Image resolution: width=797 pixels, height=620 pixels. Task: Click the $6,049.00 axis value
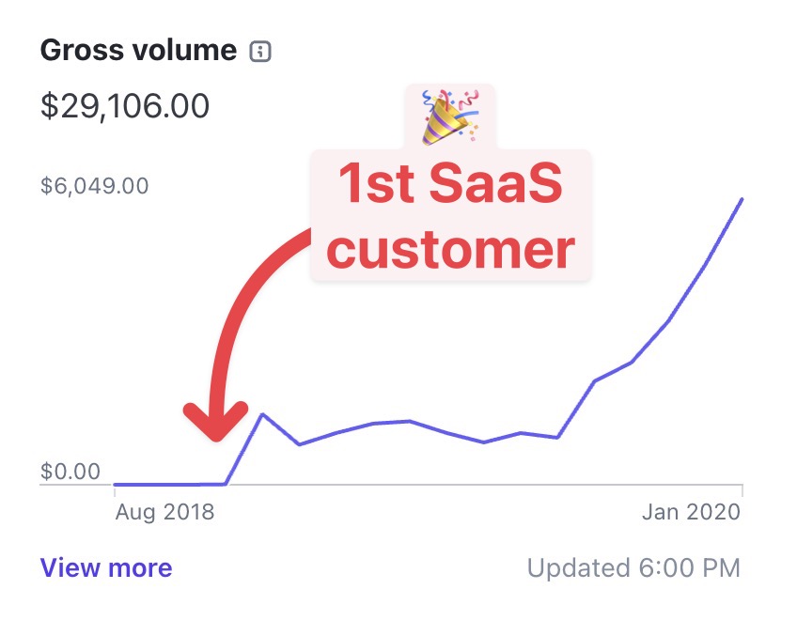[x=94, y=185]
